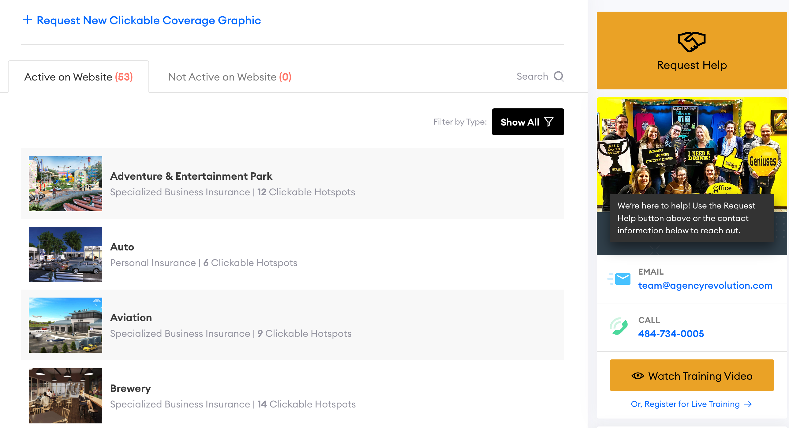This screenshot has height=428, width=789.
Task: Select the Active on Website tab
Action: pos(78,77)
